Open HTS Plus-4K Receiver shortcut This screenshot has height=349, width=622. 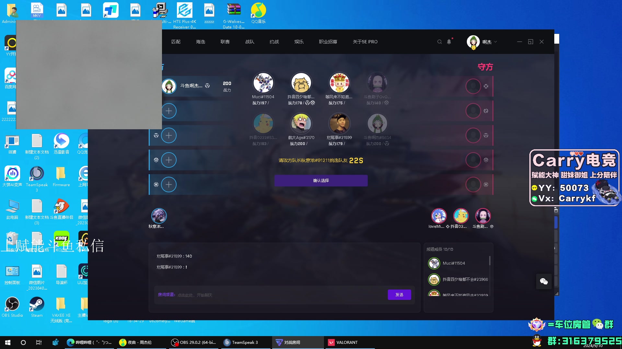tap(184, 16)
